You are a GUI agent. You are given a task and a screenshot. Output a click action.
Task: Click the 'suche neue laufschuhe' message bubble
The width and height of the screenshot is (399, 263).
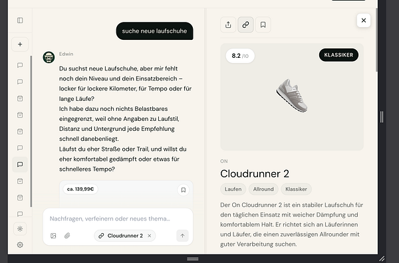click(x=154, y=31)
